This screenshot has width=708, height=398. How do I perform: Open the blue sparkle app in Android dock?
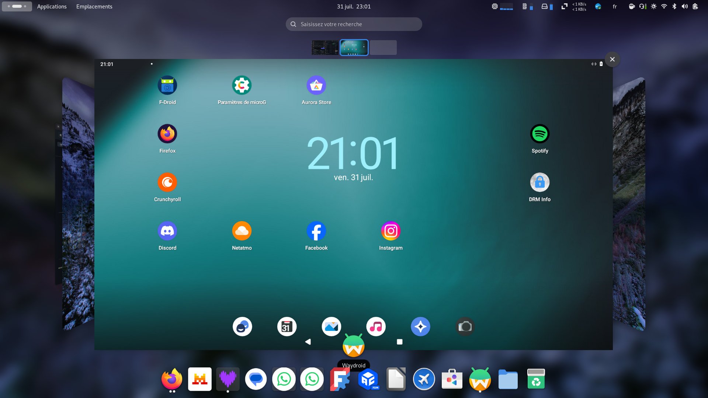[x=421, y=327]
